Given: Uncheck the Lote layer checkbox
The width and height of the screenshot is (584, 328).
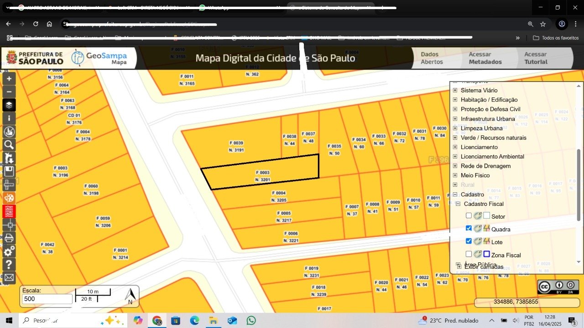Looking at the screenshot, I should click(469, 241).
